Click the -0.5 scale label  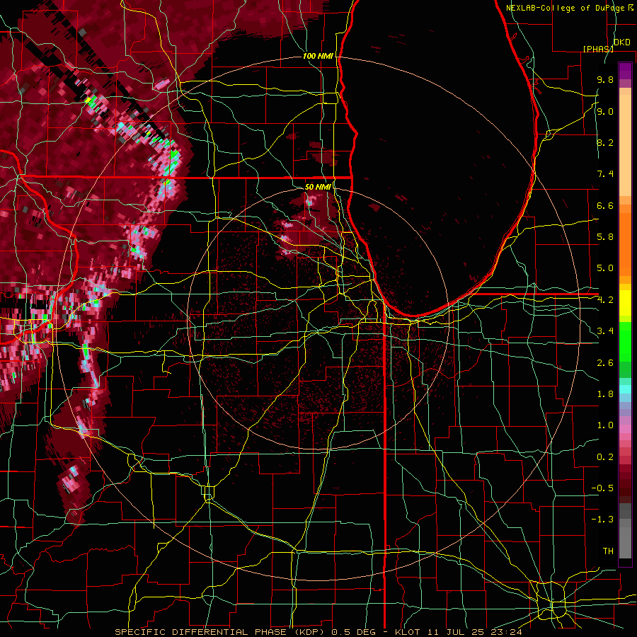tap(602, 488)
